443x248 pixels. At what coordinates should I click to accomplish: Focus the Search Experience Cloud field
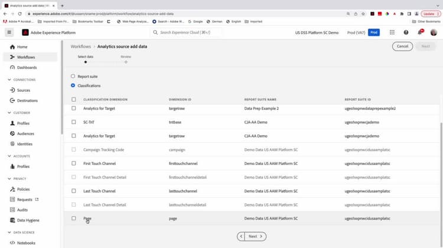[187, 32]
